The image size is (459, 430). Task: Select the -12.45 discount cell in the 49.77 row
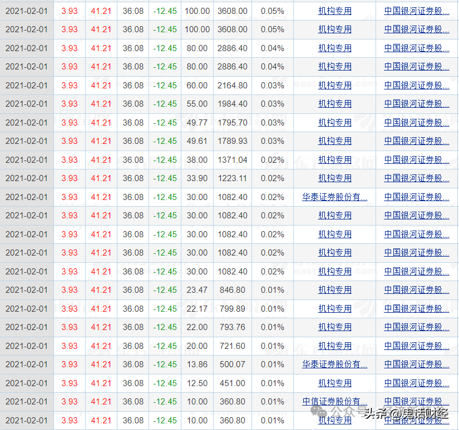[x=165, y=122]
